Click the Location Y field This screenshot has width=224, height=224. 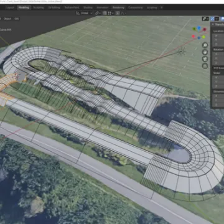pos(218,40)
